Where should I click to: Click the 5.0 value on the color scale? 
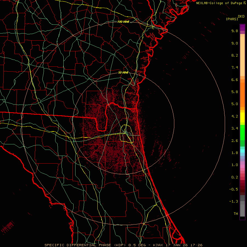pyautogui.click(x=235, y=104)
